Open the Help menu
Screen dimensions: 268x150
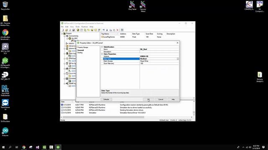coord(91,27)
